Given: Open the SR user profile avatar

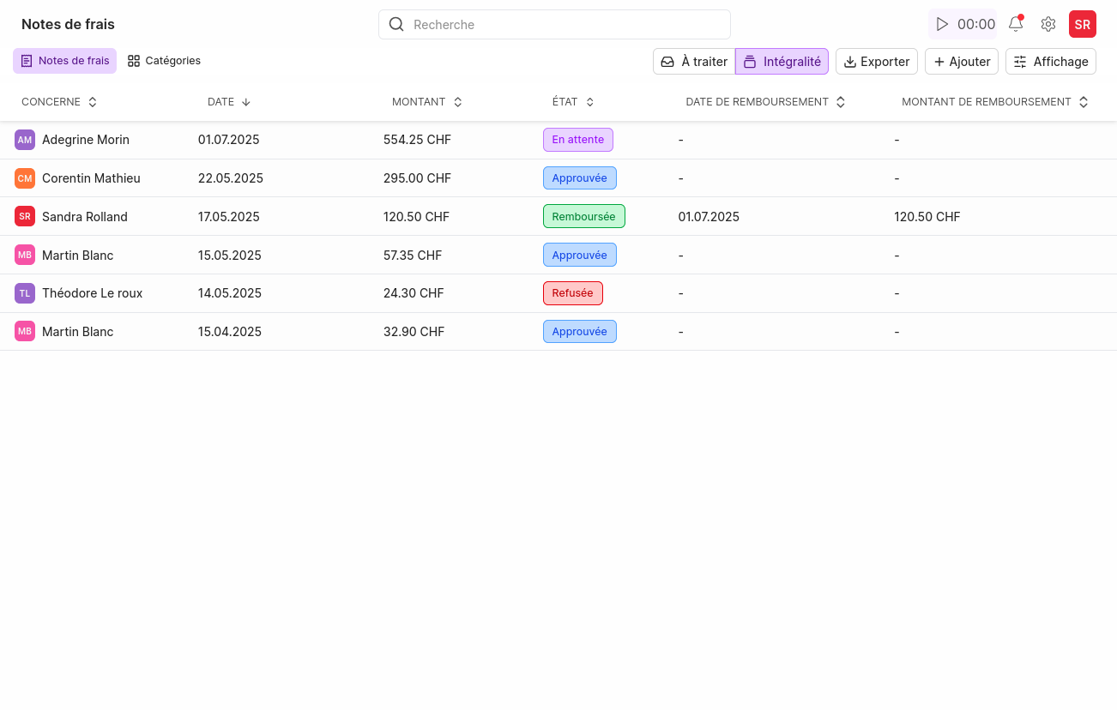Looking at the screenshot, I should point(1082,24).
